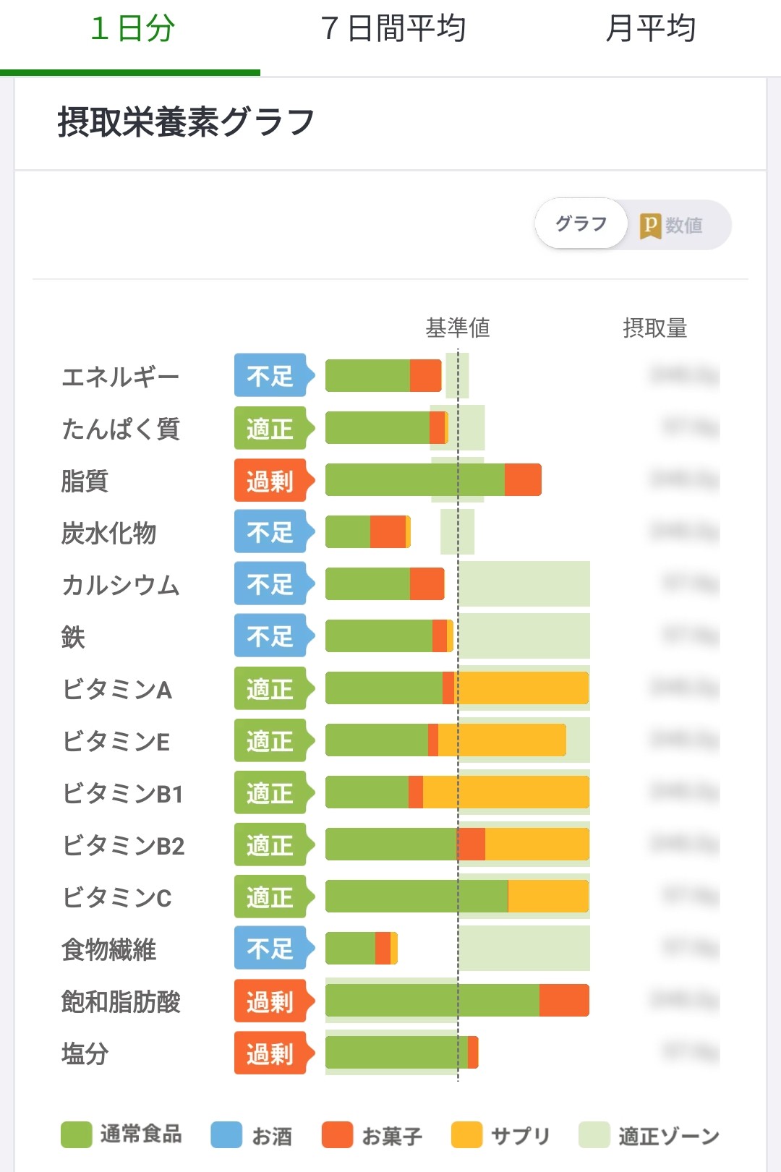The image size is (781, 1172).
Task: Tap the 適正 badge for ビタミンC
Action: pyautogui.click(x=274, y=897)
